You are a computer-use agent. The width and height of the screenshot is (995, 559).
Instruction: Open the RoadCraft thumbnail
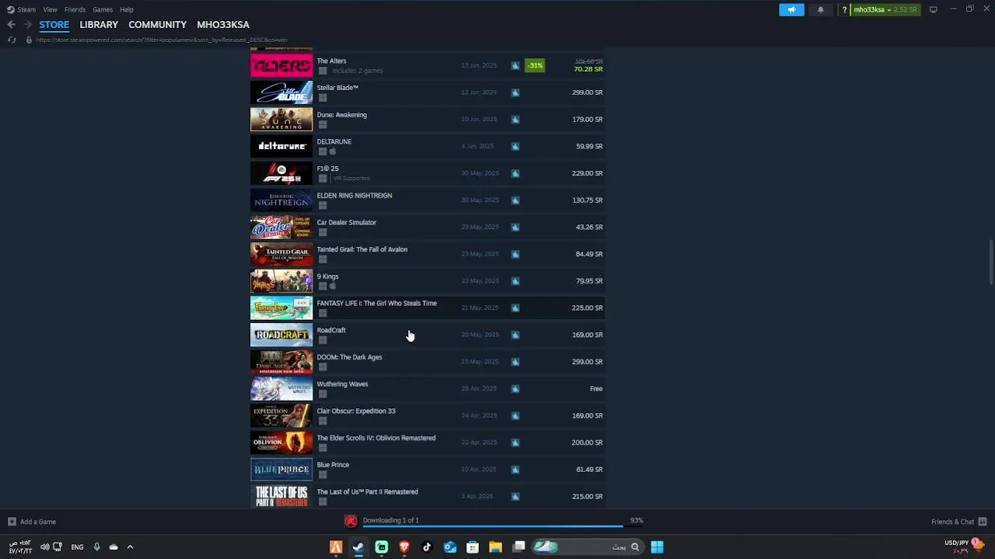pos(281,335)
